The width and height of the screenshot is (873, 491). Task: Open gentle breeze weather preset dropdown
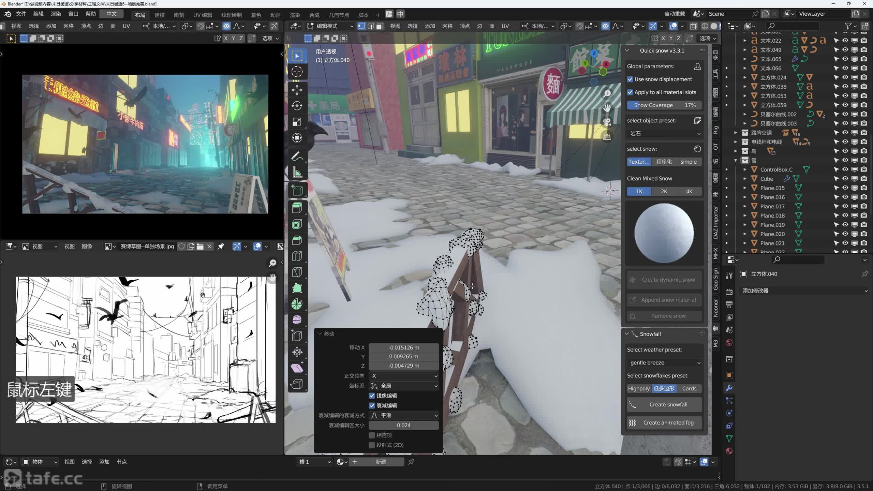coord(664,362)
